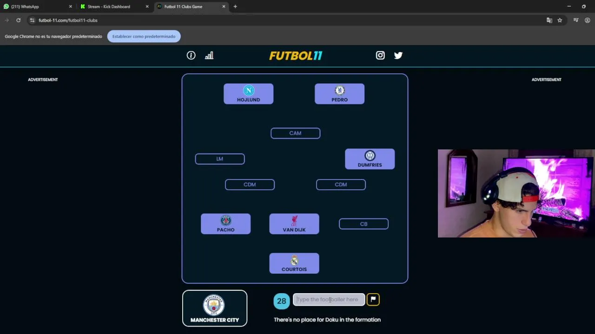Open the translate page icon

point(549,20)
